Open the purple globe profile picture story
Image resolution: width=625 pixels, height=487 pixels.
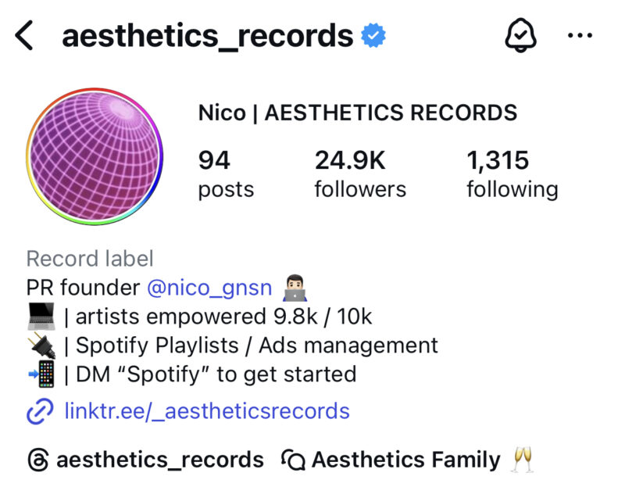(95, 156)
